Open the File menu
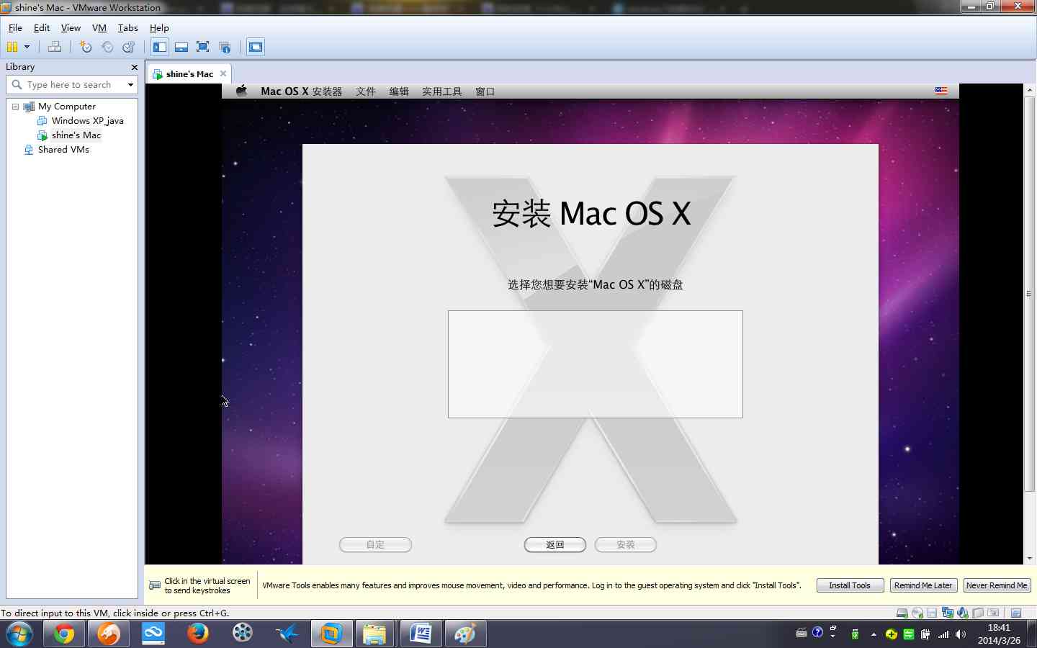This screenshot has width=1037, height=648. [x=15, y=28]
